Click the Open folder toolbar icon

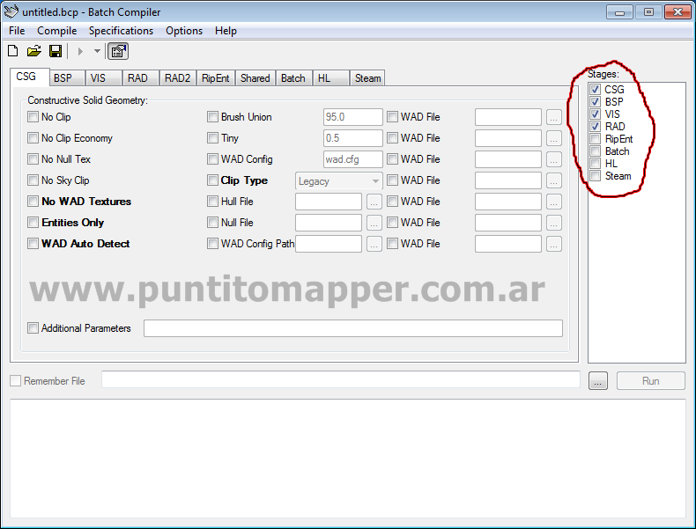[33, 51]
